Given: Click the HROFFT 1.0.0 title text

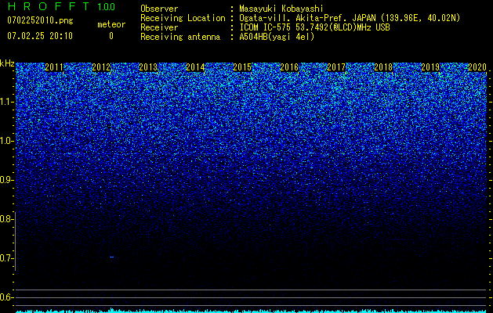Looking at the screenshot, I should [x=61, y=6].
